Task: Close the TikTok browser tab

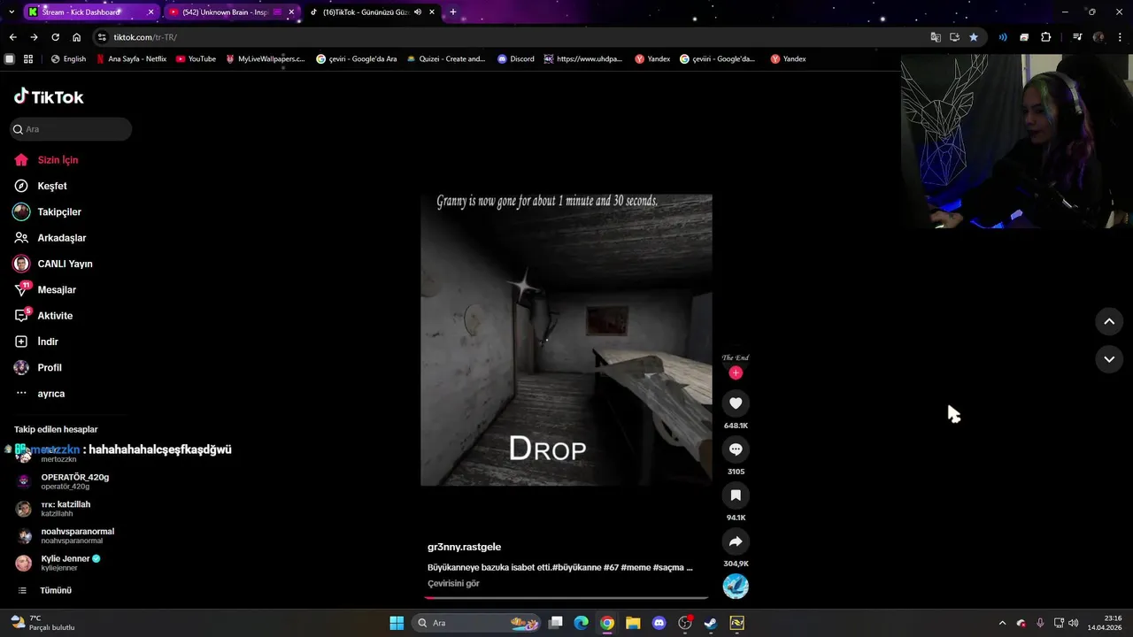Action: coord(431,12)
